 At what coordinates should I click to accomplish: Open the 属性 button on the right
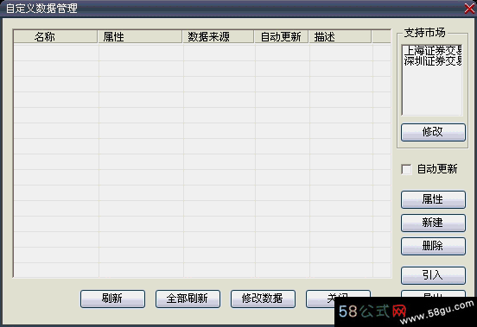coord(433,199)
